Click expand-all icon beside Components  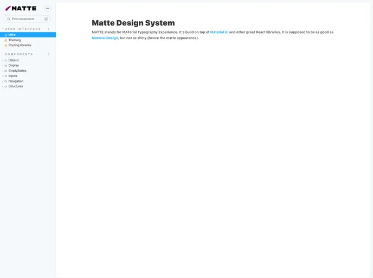pos(49,54)
